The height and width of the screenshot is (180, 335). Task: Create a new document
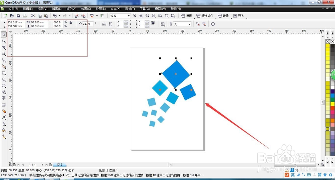[x=5, y=16]
